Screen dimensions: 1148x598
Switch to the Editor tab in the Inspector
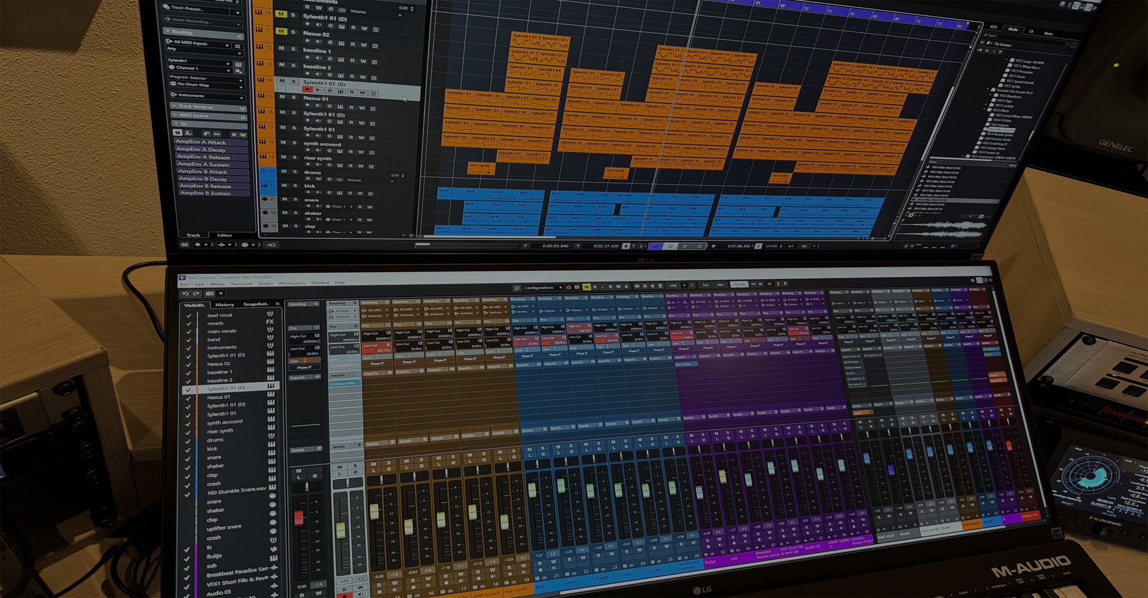[x=225, y=236]
